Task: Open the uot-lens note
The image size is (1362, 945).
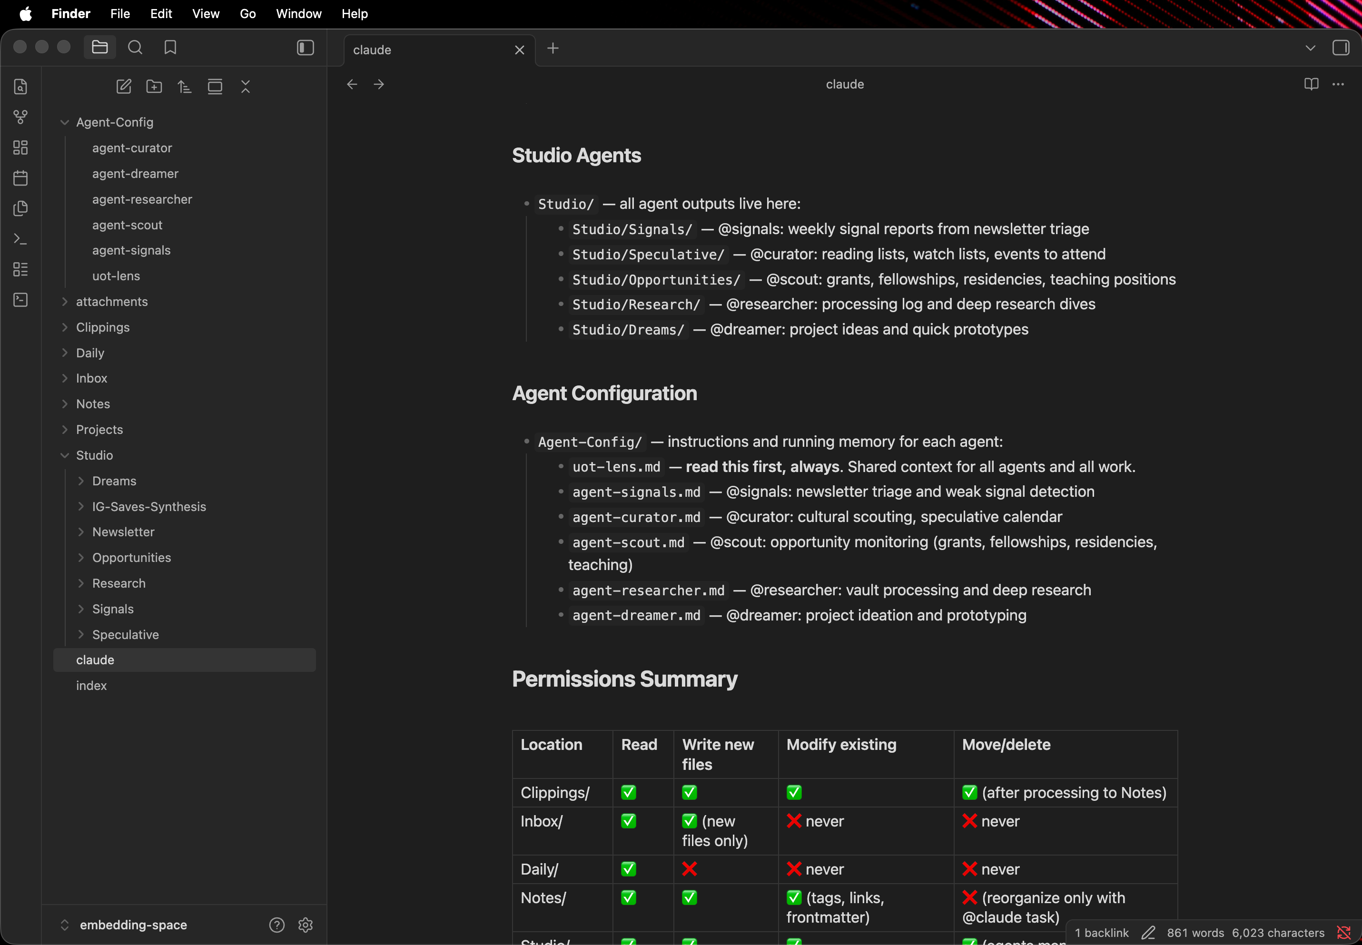Action: click(116, 276)
